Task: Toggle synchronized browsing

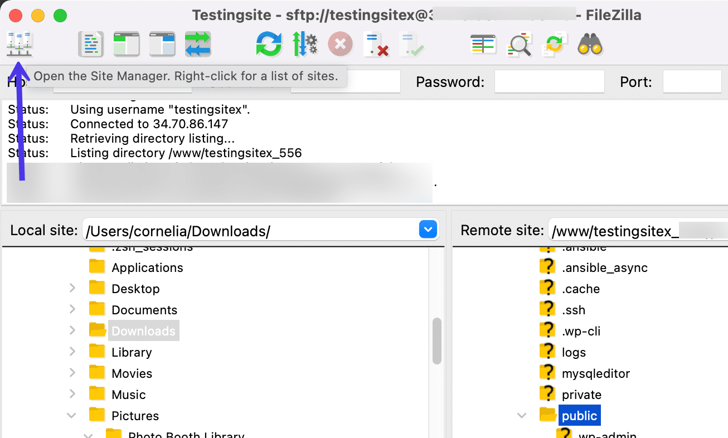Action: click(555, 45)
